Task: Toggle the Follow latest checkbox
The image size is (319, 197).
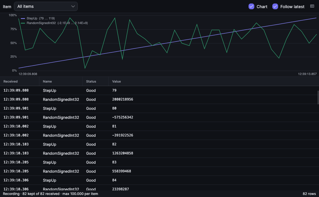Action: click(x=275, y=6)
